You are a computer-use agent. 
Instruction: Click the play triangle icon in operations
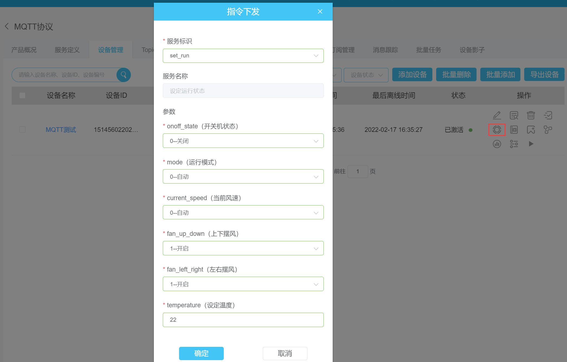[x=531, y=144]
